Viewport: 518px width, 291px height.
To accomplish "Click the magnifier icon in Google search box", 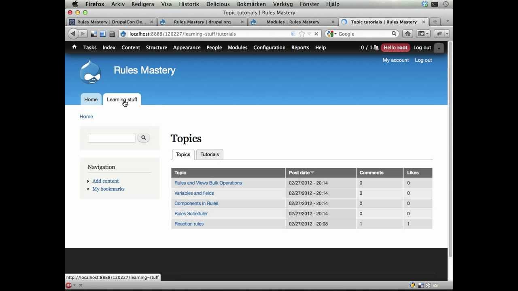I will coord(394,34).
